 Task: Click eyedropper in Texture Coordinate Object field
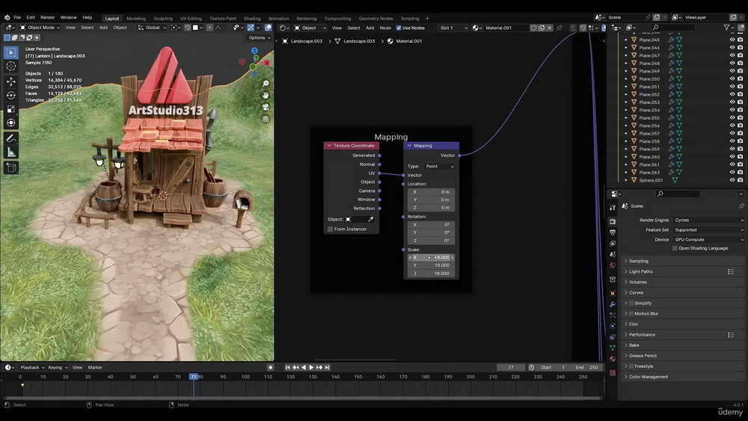tap(371, 219)
